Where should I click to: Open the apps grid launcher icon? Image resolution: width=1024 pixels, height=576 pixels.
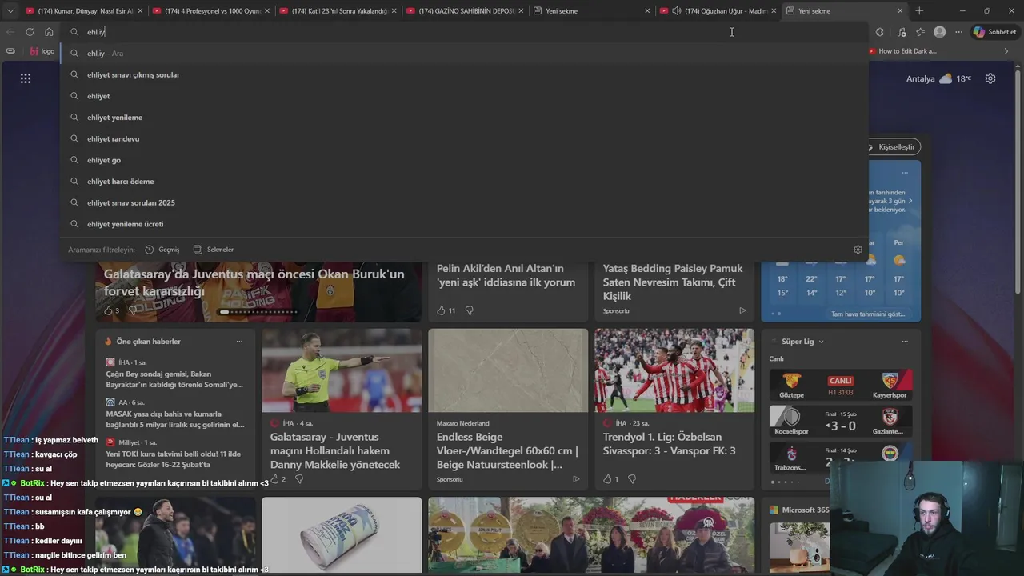[26, 78]
